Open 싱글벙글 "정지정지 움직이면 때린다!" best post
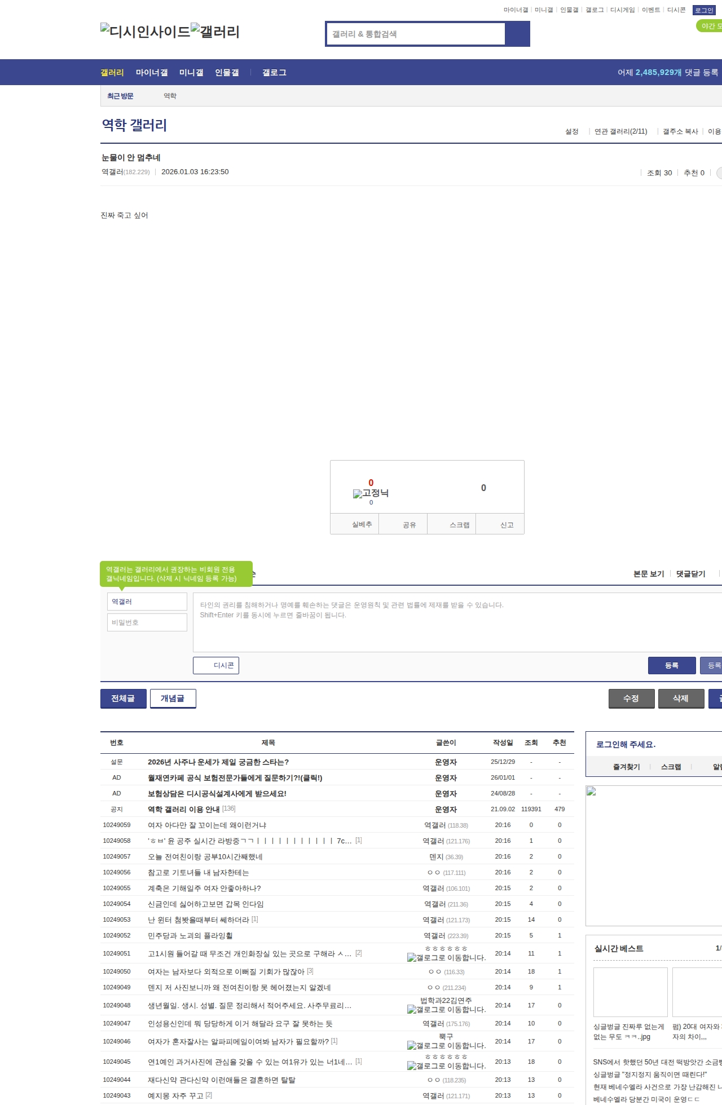722x1105 pixels. tap(650, 1075)
